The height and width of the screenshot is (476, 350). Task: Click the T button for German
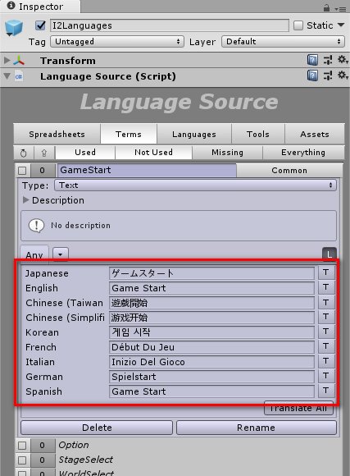point(326,376)
